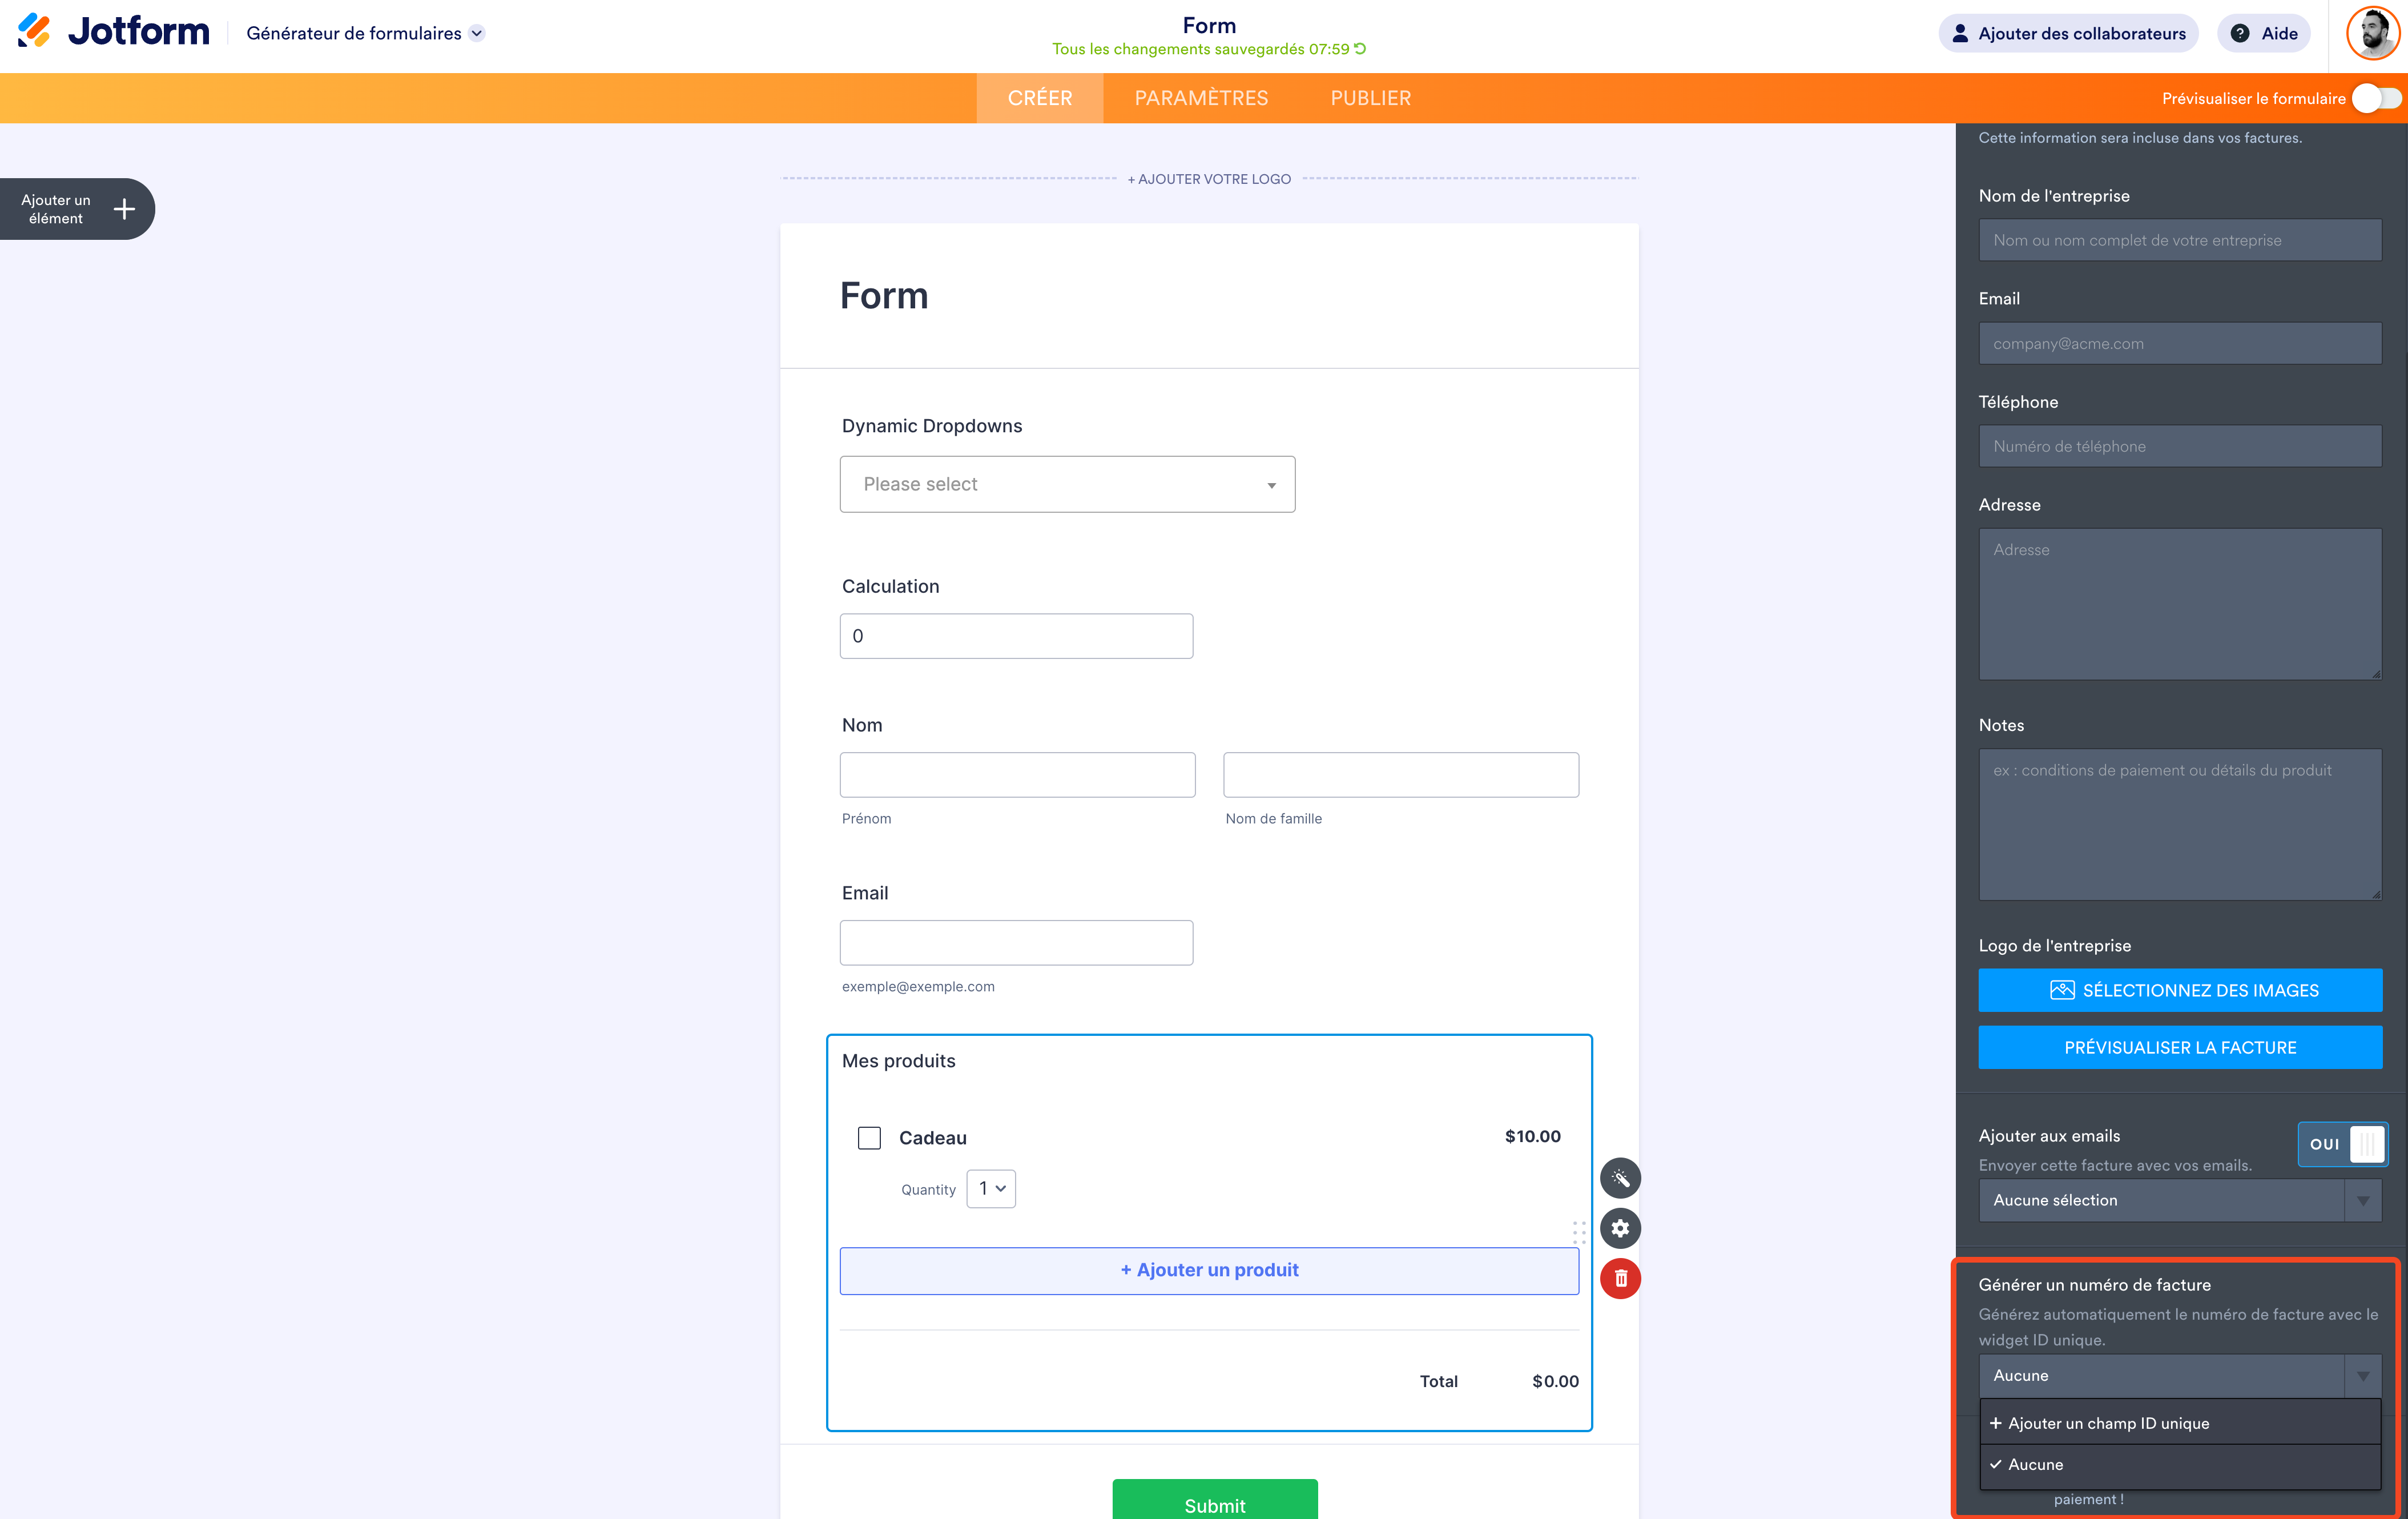Image resolution: width=2408 pixels, height=1519 pixels.
Task: Open the Aucune sélection email dropdown
Action: [x=2179, y=1200]
